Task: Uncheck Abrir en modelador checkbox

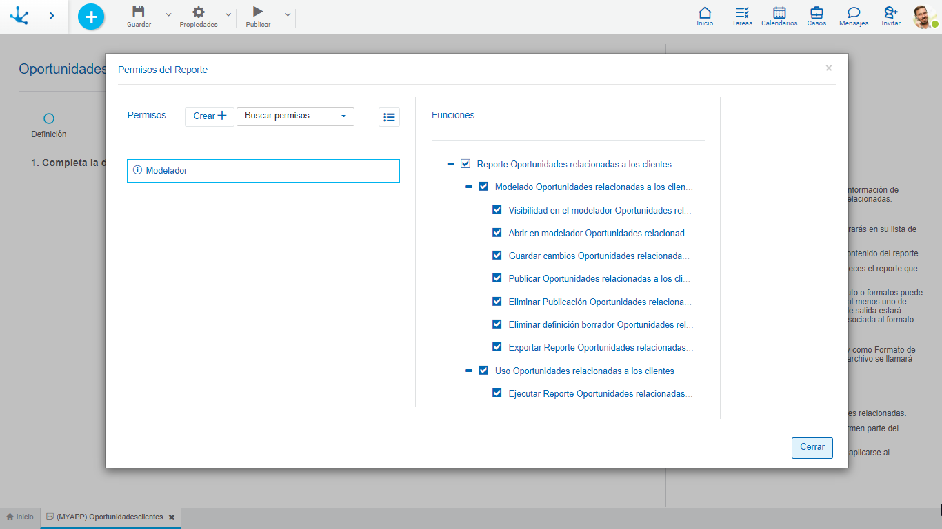Action: coord(497,233)
